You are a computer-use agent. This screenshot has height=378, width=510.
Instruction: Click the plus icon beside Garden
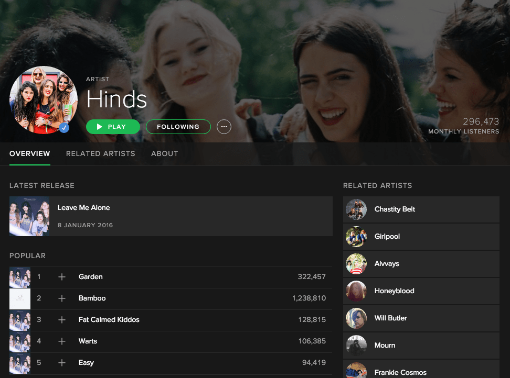[x=62, y=277]
